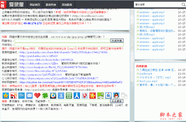The height and width of the screenshot is (122, 186).
Task: Share to Douban green 豆 icon
Action: click(x=69, y=96)
